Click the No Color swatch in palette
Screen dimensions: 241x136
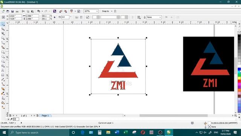[239, 33]
